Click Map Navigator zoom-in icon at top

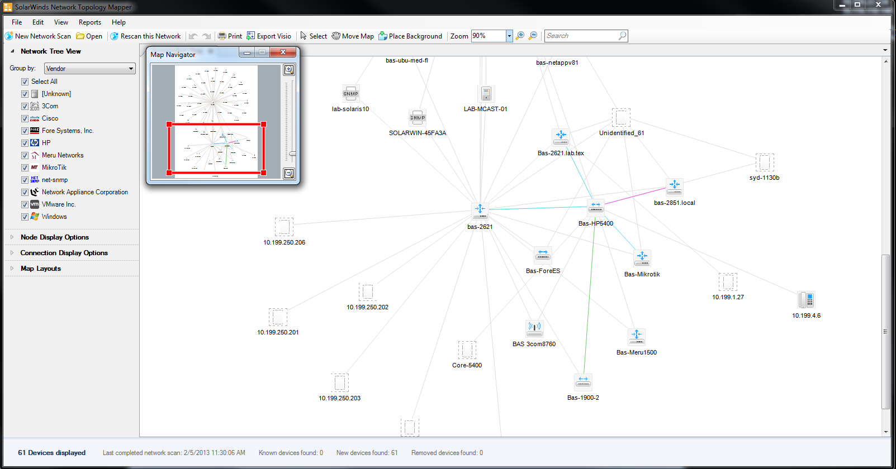coord(289,70)
